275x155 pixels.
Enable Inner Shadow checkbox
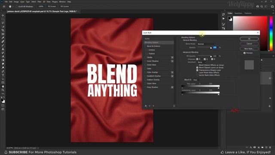click(x=145, y=61)
